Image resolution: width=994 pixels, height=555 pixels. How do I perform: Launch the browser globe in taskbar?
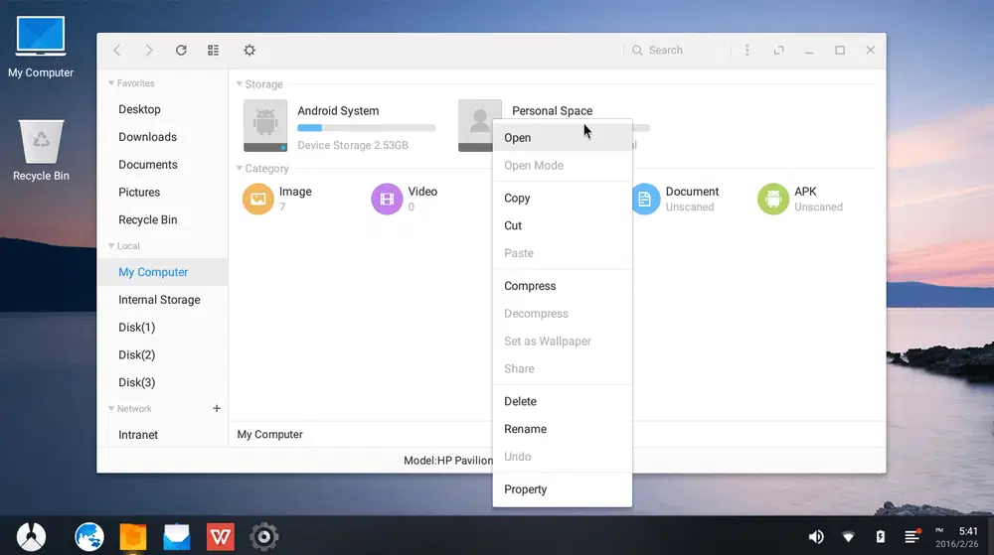[88, 537]
